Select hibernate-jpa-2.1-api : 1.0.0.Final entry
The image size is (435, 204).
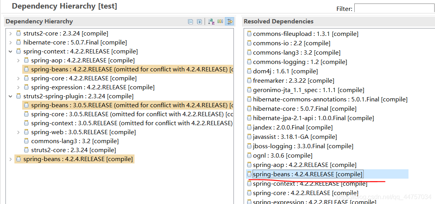pyautogui.click(x=313, y=118)
